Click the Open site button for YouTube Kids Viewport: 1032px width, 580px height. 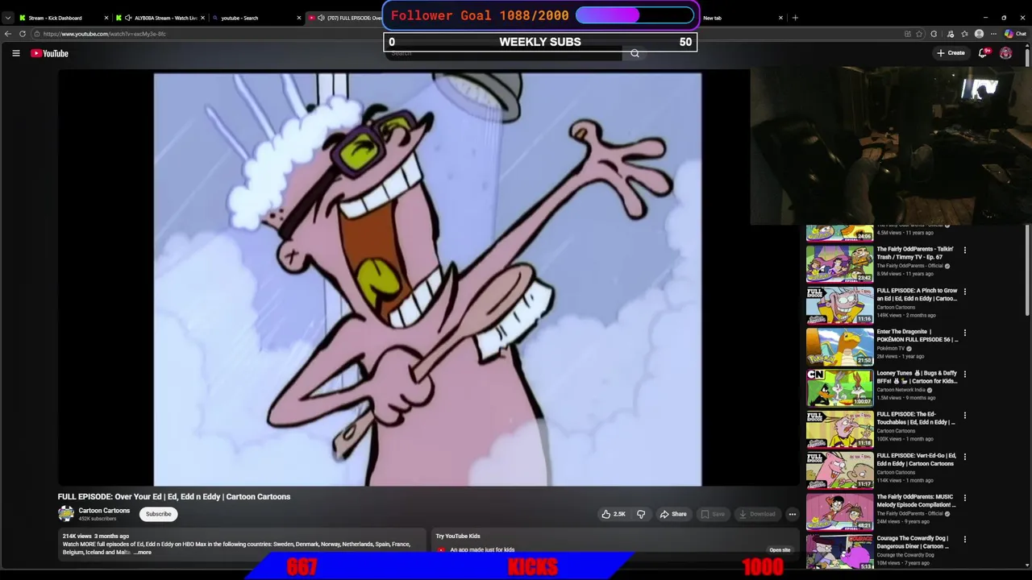point(780,550)
